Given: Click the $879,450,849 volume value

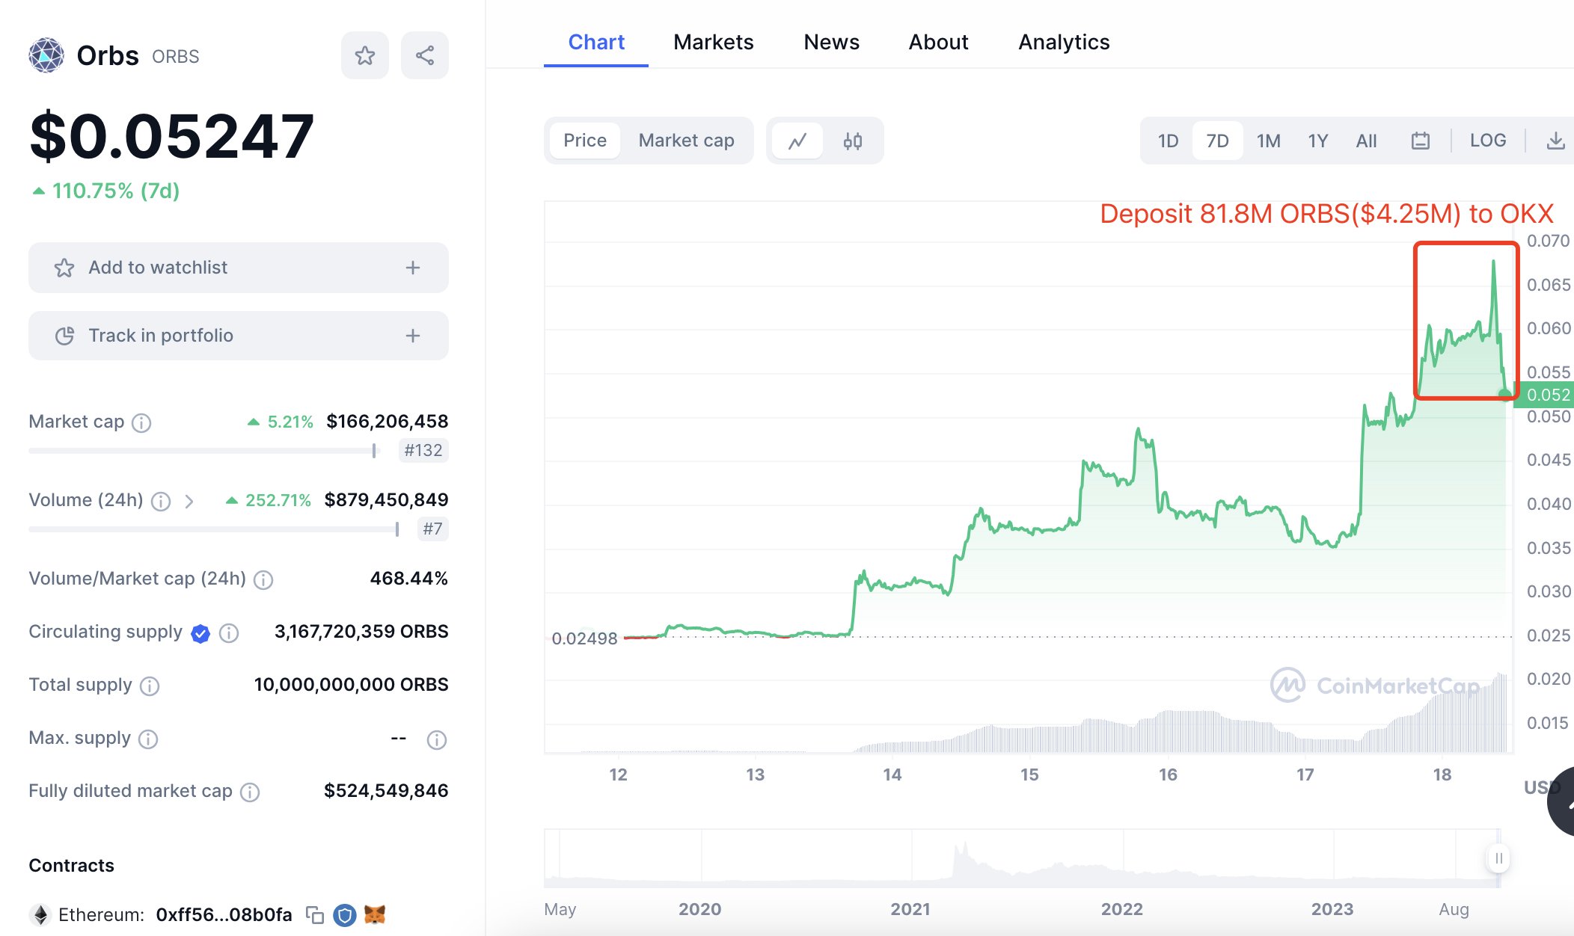Looking at the screenshot, I should (386, 500).
